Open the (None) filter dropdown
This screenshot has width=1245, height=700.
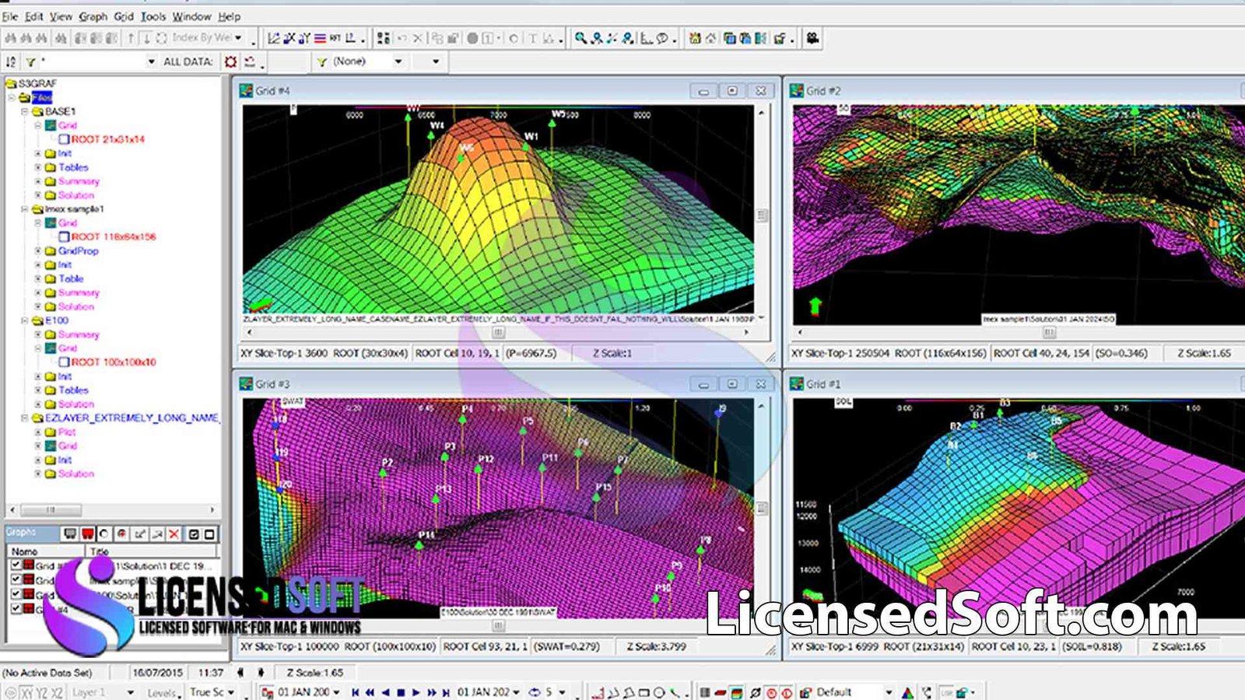coord(398,61)
